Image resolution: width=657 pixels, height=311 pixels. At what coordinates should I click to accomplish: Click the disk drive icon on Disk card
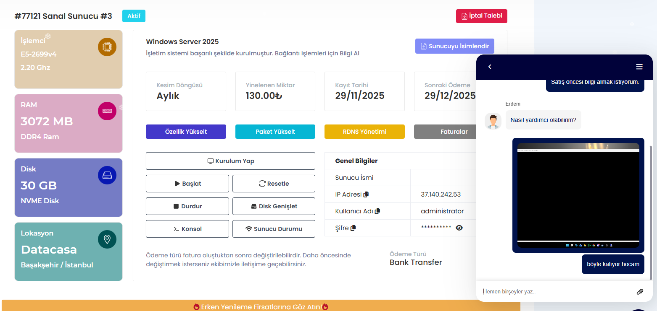107,175
